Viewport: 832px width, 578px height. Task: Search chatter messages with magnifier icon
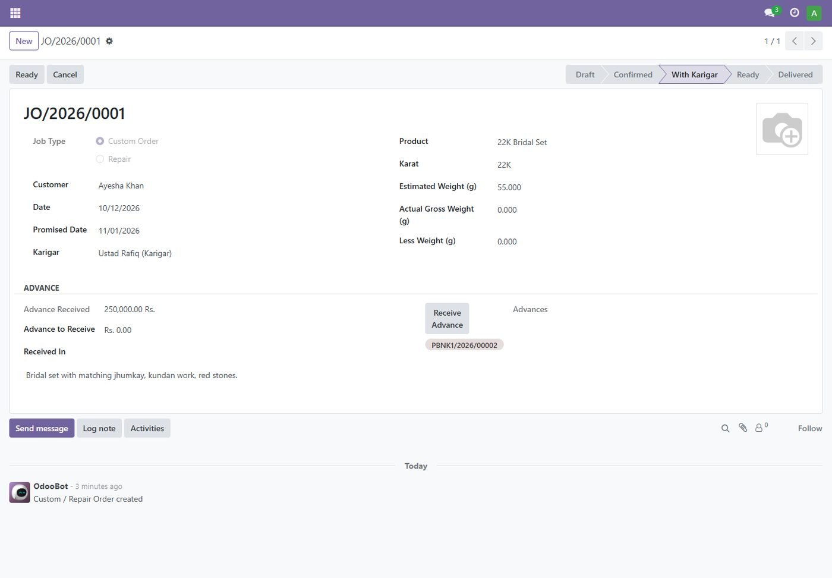pyautogui.click(x=725, y=428)
